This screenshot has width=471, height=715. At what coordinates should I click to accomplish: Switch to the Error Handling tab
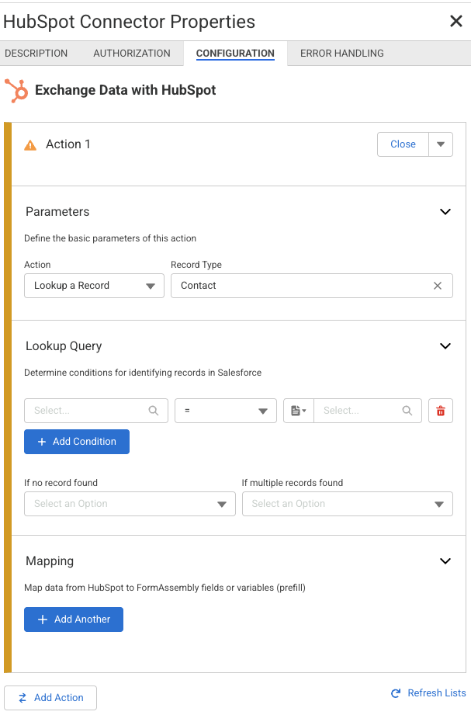coord(342,54)
